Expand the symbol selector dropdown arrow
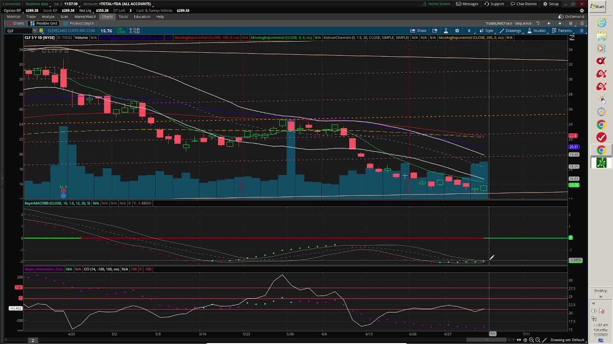 [34, 31]
